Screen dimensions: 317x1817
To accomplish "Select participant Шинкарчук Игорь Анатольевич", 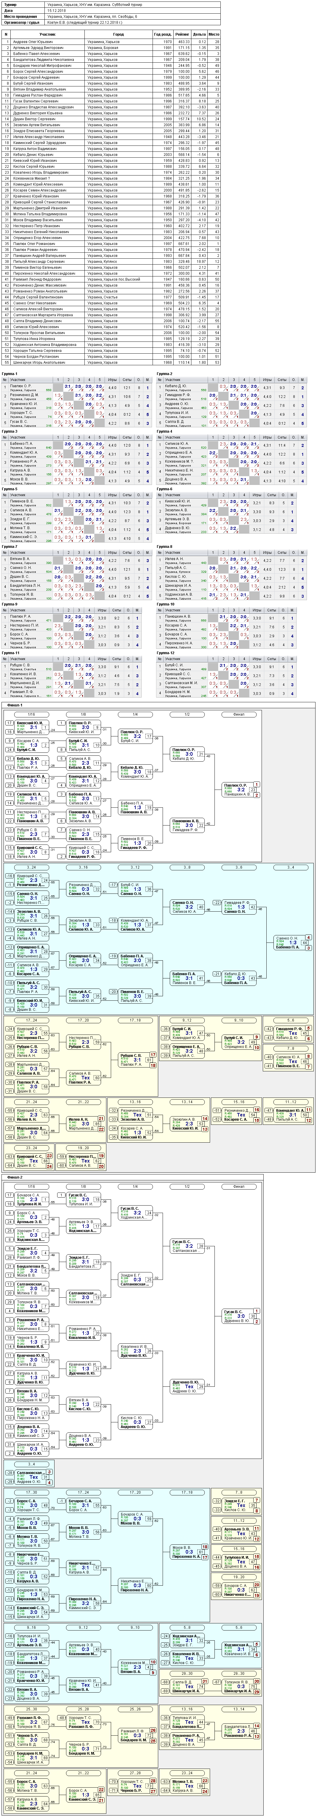I will click(x=39, y=362).
